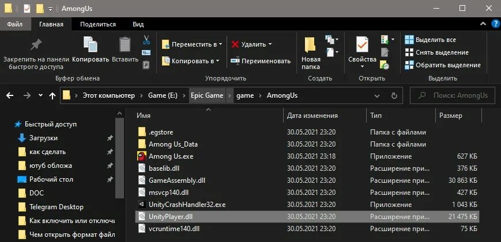Refresh the folder view
Screen dimensions: 501x242
(x=394, y=95)
